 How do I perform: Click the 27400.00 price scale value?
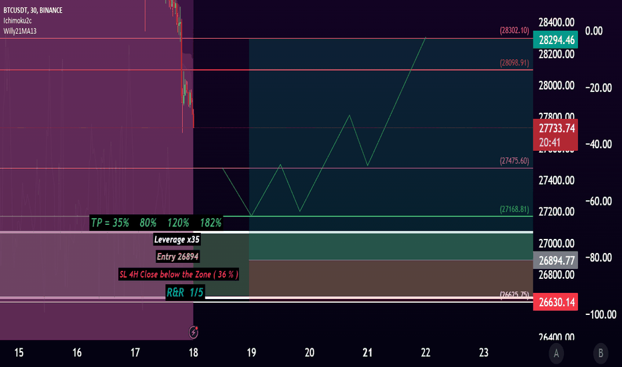(x=556, y=180)
